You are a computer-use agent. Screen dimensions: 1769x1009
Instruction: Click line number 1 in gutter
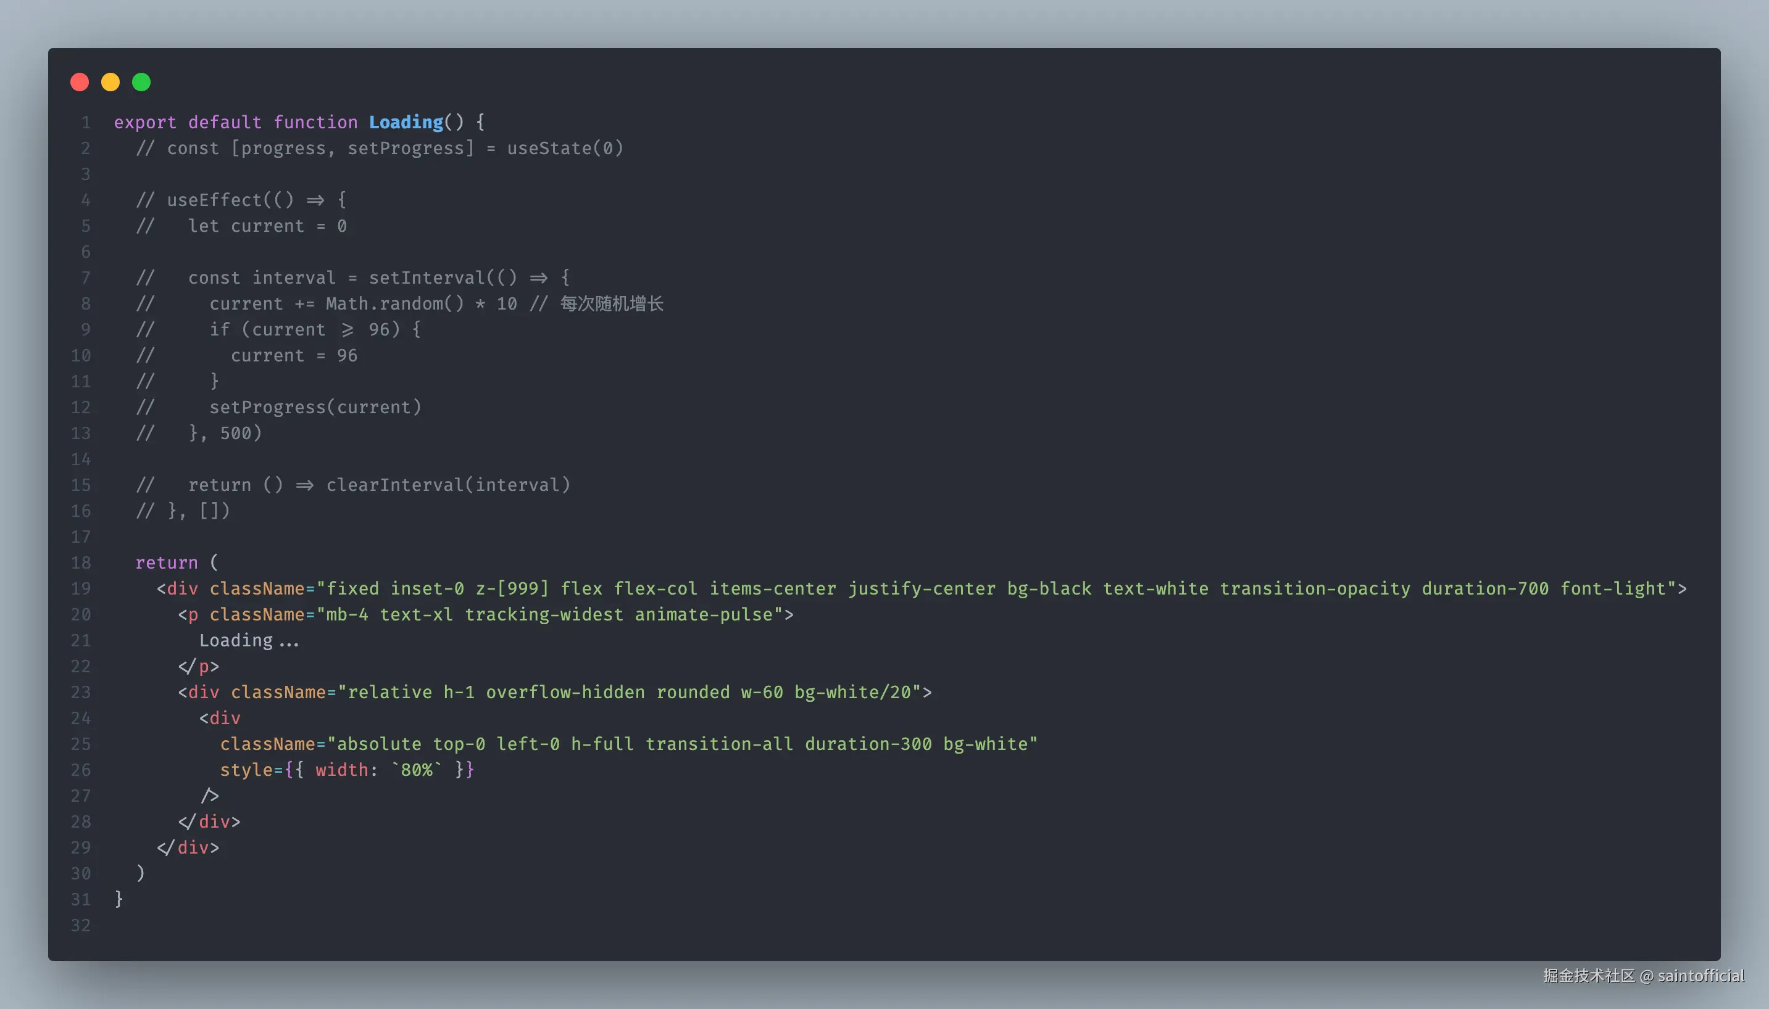85,123
